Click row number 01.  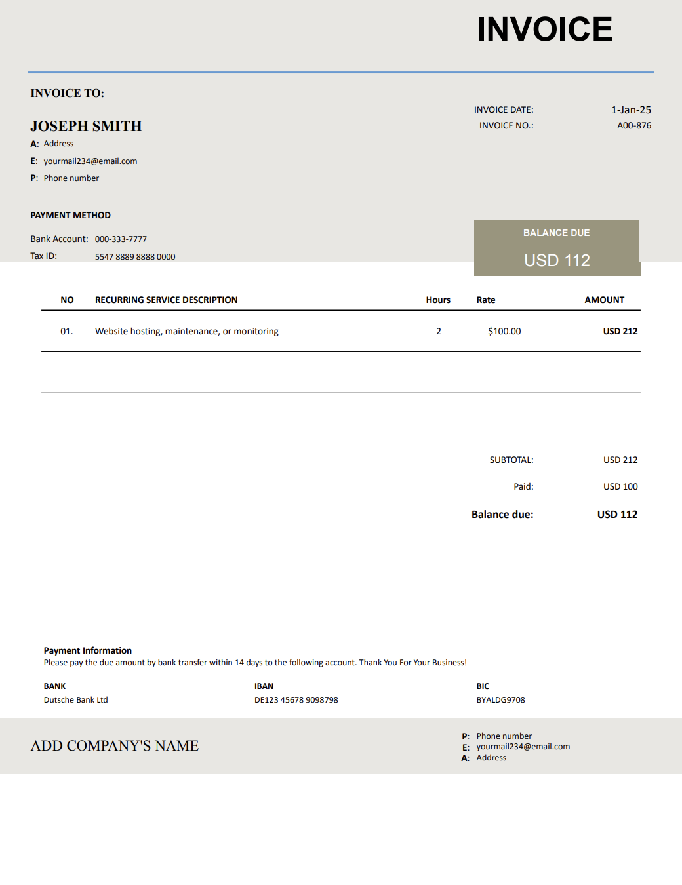(x=66, y=331)
